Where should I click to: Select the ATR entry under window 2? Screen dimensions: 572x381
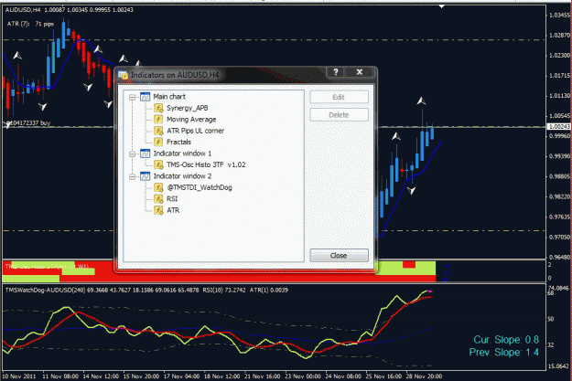[173, 210]
